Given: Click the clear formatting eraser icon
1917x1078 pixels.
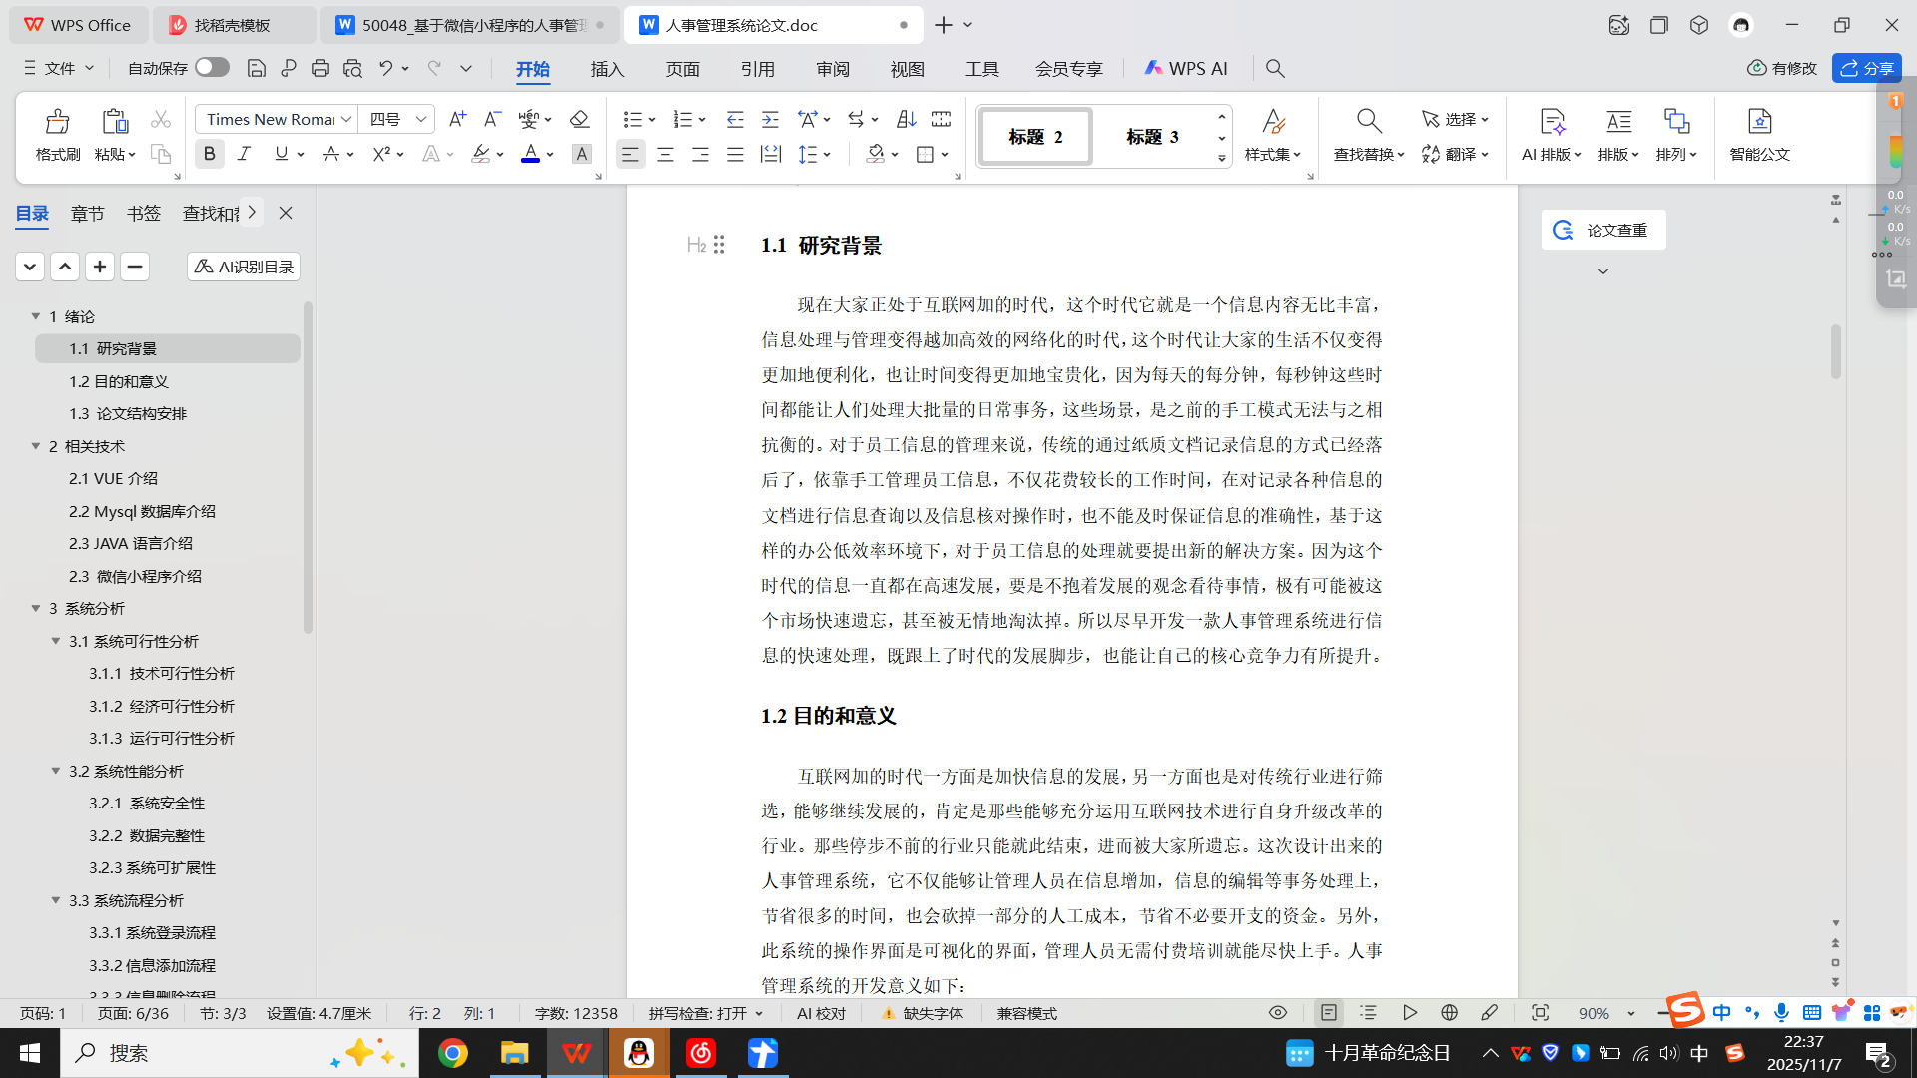Looking at the screenshot, I should point(579,119).
